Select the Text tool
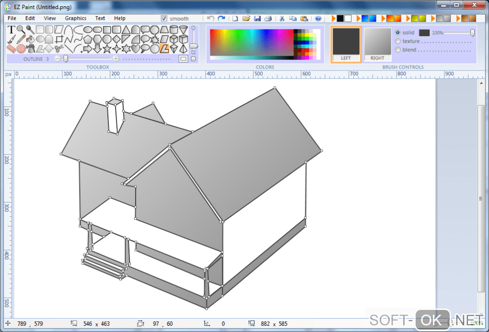The height and width of the screenshot is (332, 489). tap(11, 30)
